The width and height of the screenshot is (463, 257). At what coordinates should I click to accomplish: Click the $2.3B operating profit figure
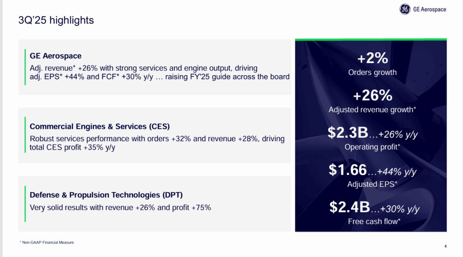[347, 133]
